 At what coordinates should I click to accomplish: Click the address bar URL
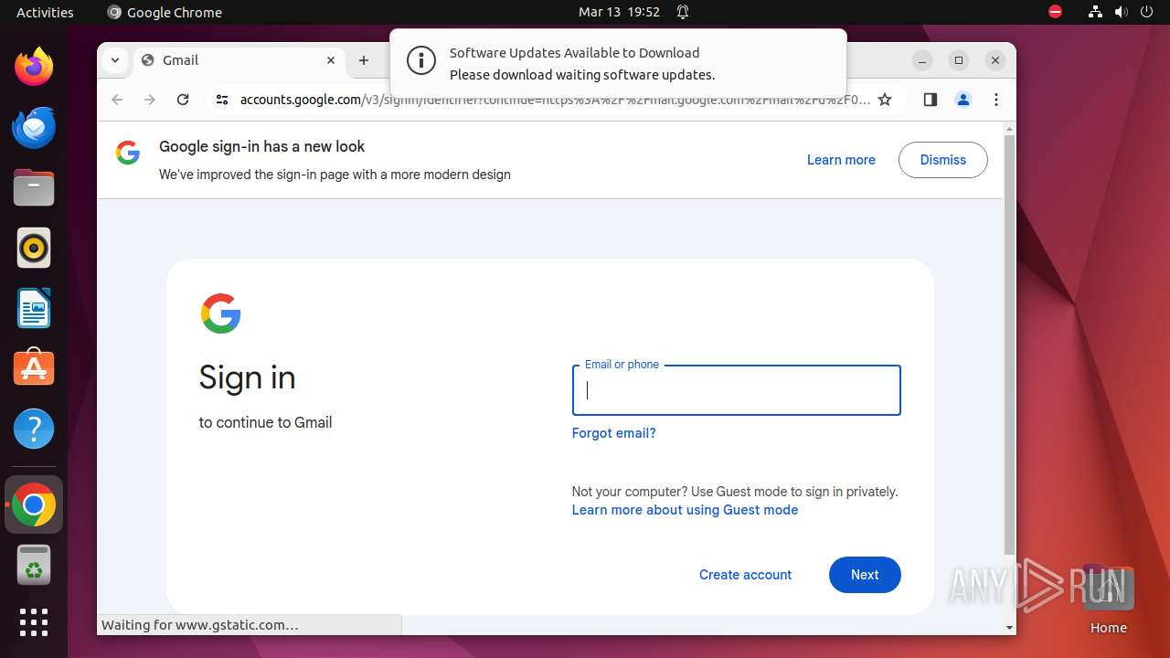(555, 100)
